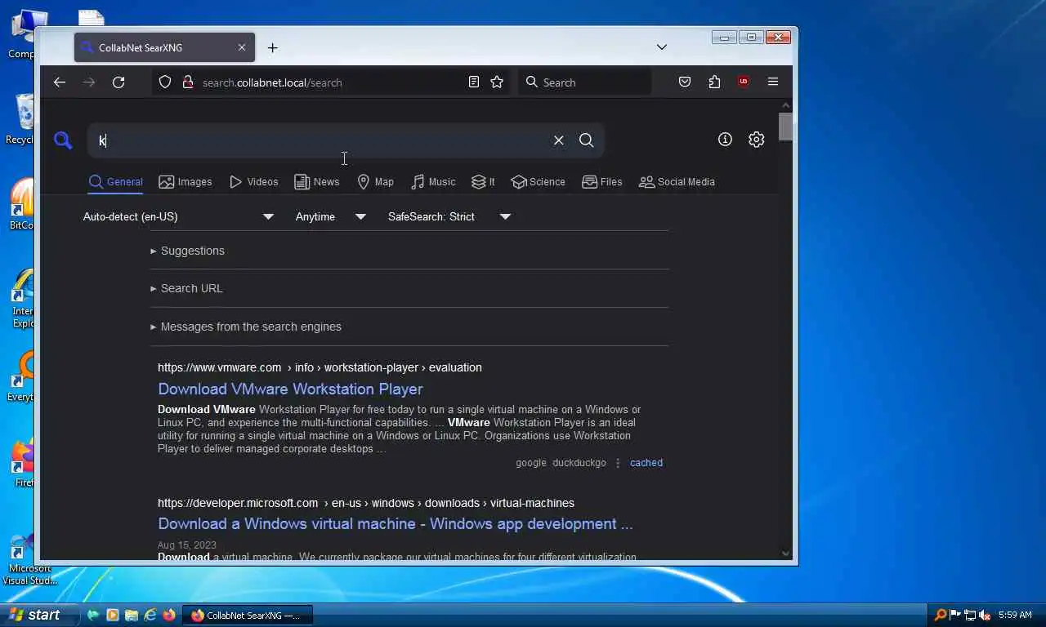
Task: Submit search with the magnifier button
Action: click(587, 140)
